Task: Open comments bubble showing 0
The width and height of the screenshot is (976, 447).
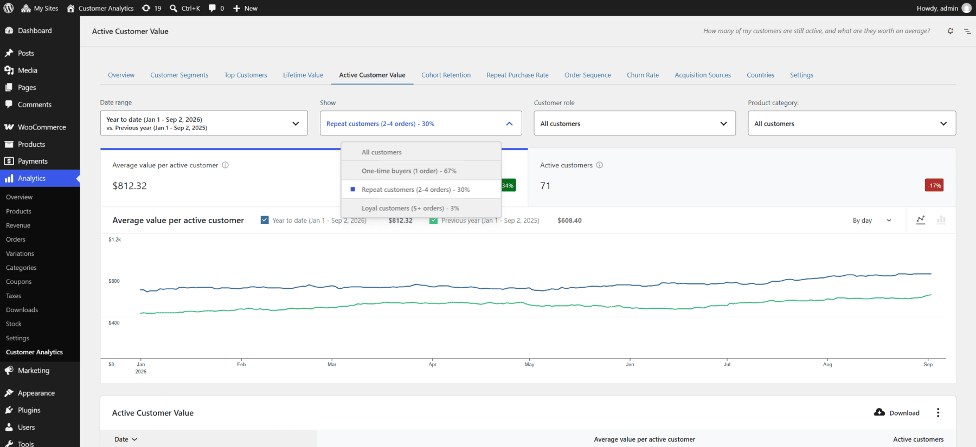Action: click(x=216, y=8)
